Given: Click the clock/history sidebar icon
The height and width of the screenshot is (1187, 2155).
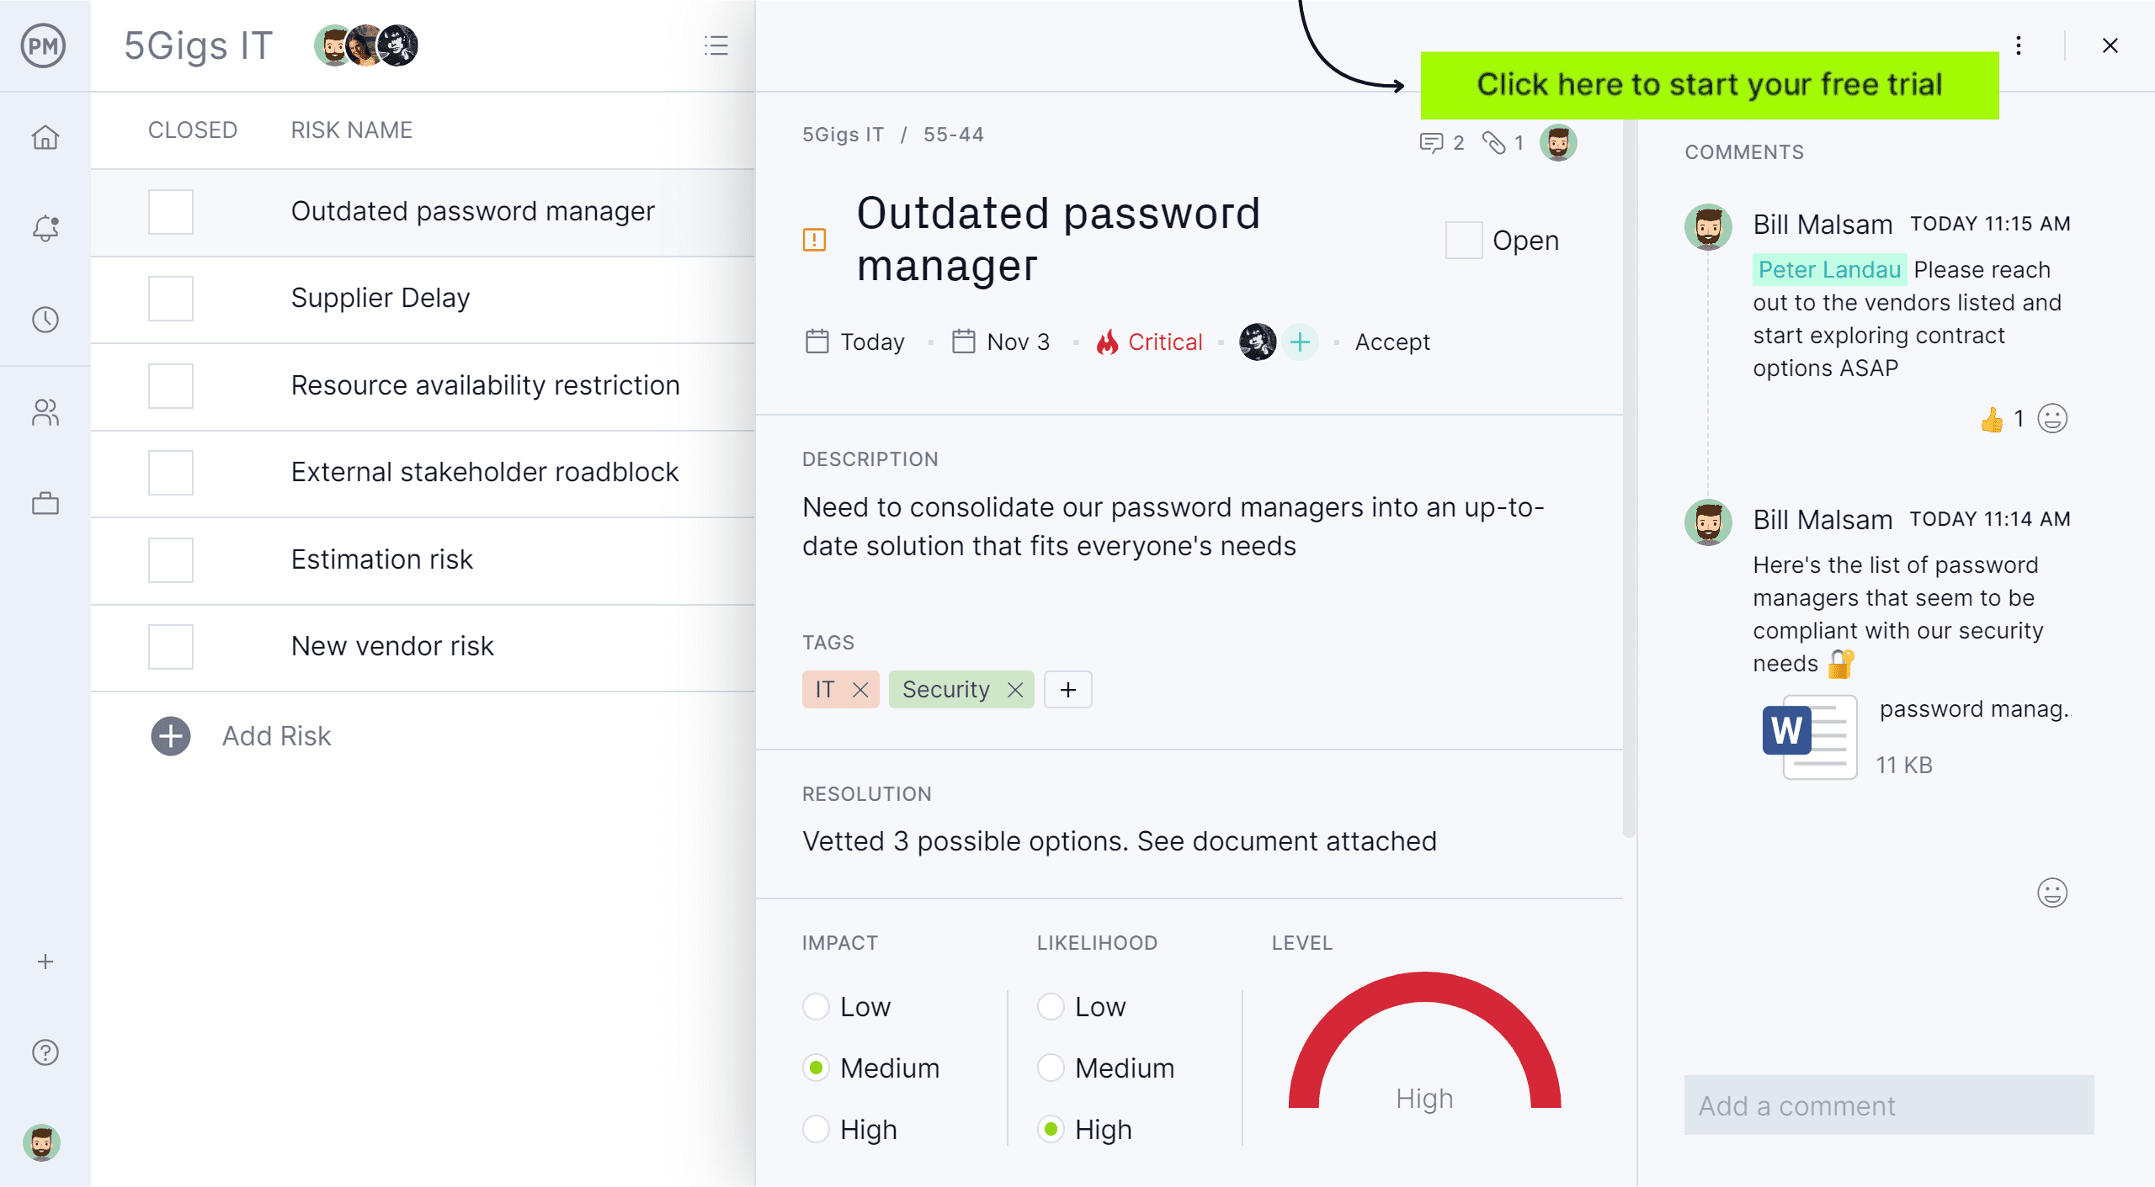Looking at the screenshot, I should [45, 319].
